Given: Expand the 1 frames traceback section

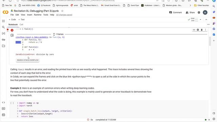Looking at the screenshot, I should pyautogui.click(x=58, y=34).
